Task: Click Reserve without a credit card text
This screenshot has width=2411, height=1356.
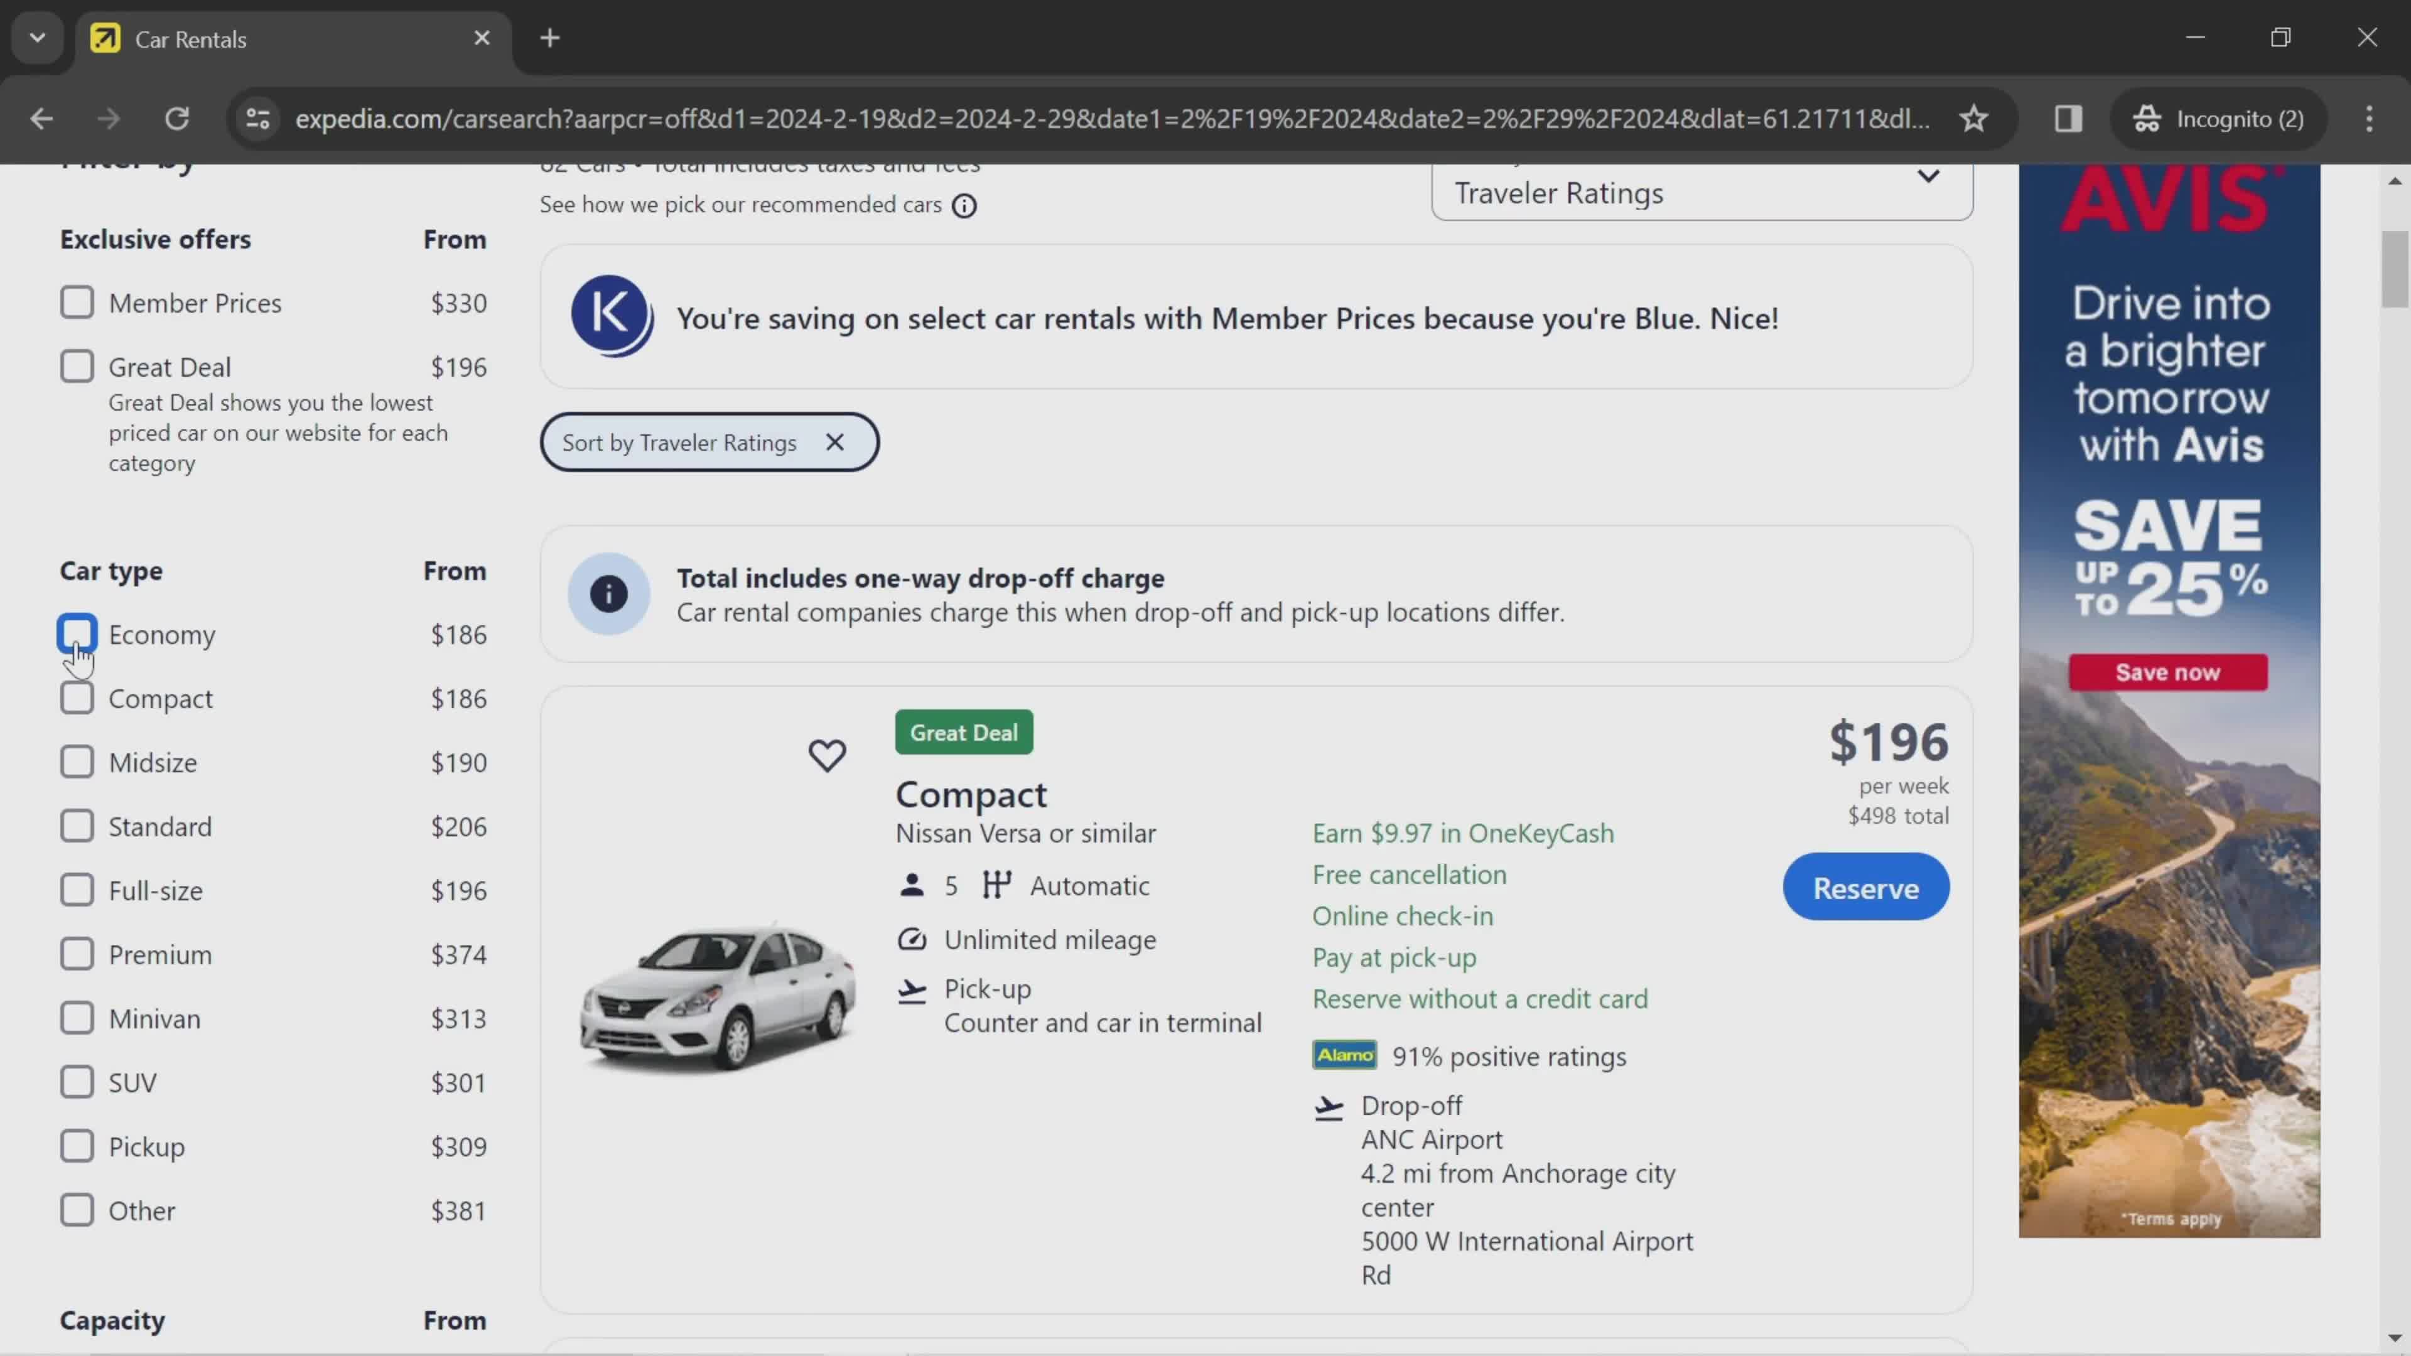Action: pos(1480,999)
